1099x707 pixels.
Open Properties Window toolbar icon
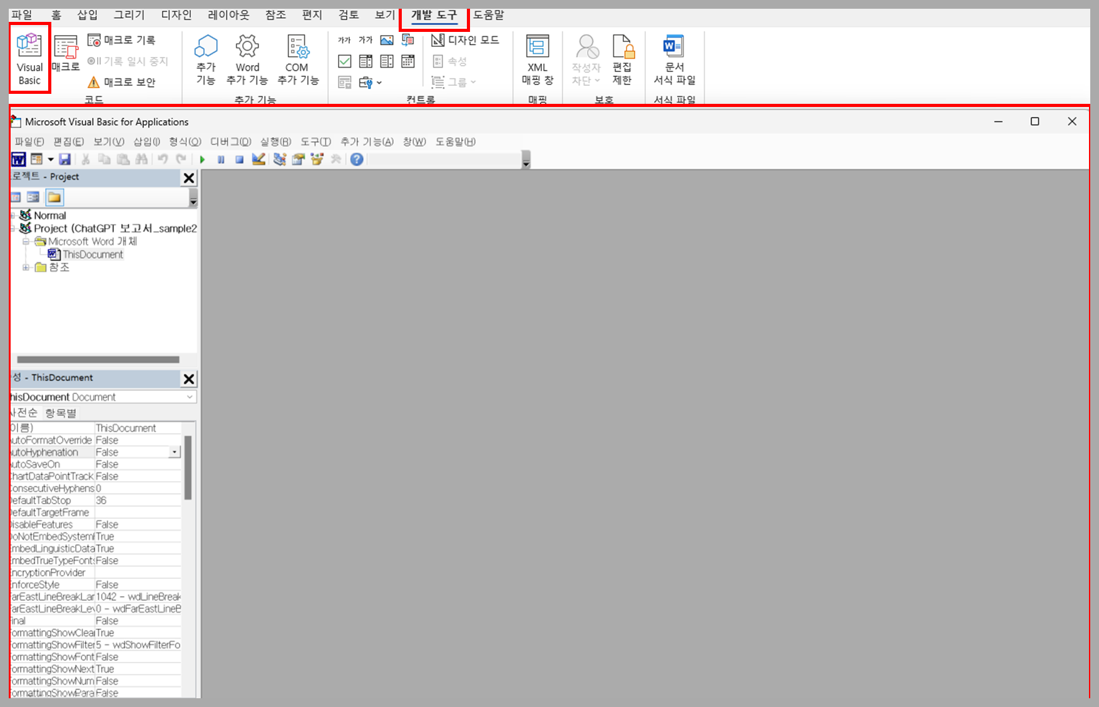point(299,160)
